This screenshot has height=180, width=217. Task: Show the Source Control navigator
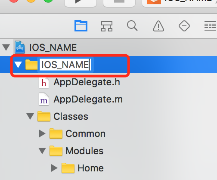107,26
